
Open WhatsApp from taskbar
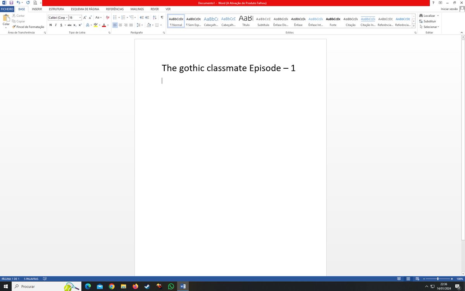[x=171, y=286]
